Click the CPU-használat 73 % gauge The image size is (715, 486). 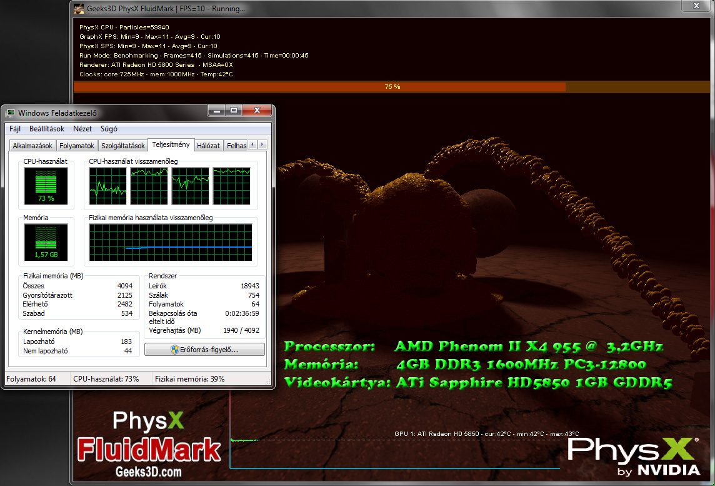(46, 186)
